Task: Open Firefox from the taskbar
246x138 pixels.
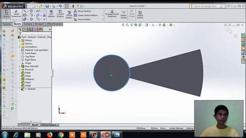Action: (50, 135)
